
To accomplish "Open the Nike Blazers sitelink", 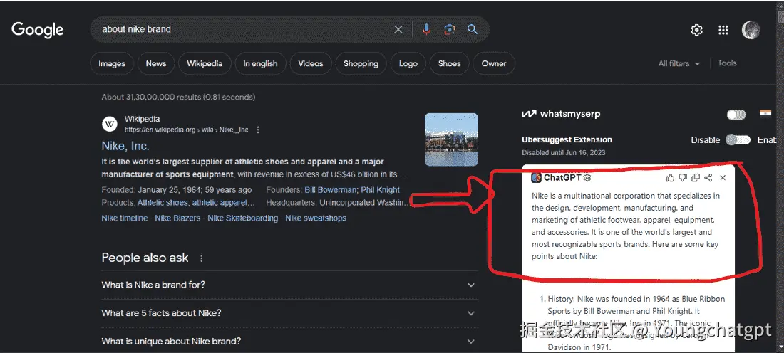I will [177, 218].
